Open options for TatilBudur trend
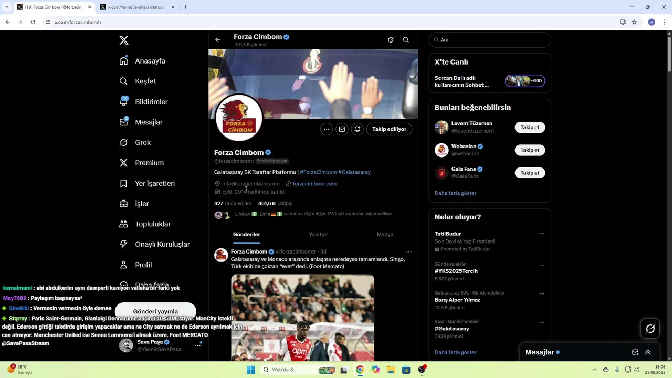 [x=542, y=234]
